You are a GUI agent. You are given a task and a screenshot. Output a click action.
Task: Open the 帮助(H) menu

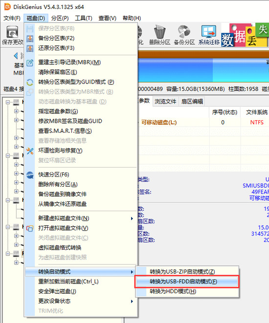click(x=132, y=18)
